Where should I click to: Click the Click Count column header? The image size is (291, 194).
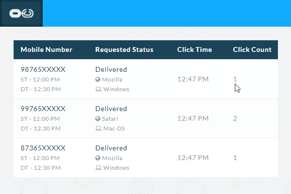coord(252,49)
